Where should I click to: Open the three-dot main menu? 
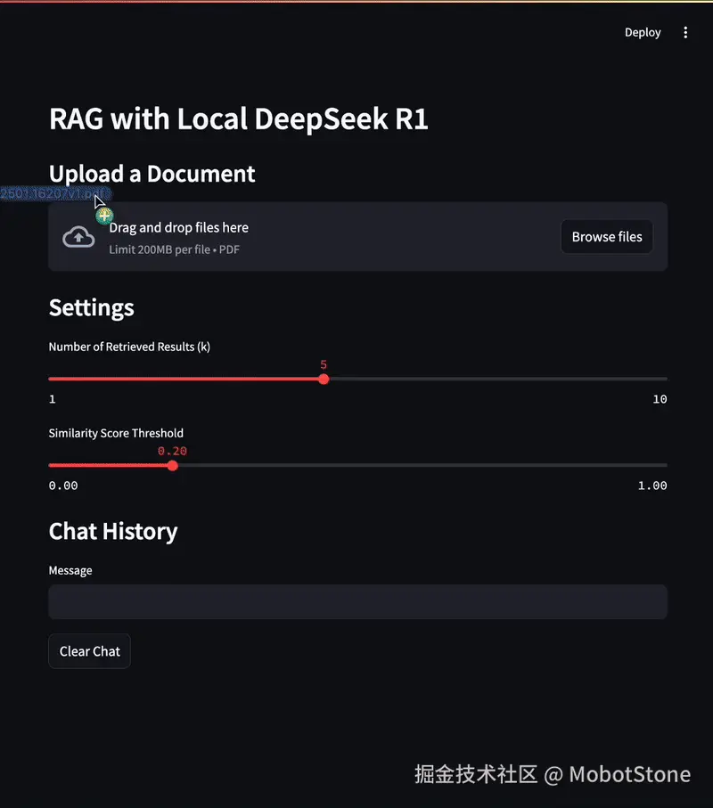pyautogui.click(x=685, y=33)
